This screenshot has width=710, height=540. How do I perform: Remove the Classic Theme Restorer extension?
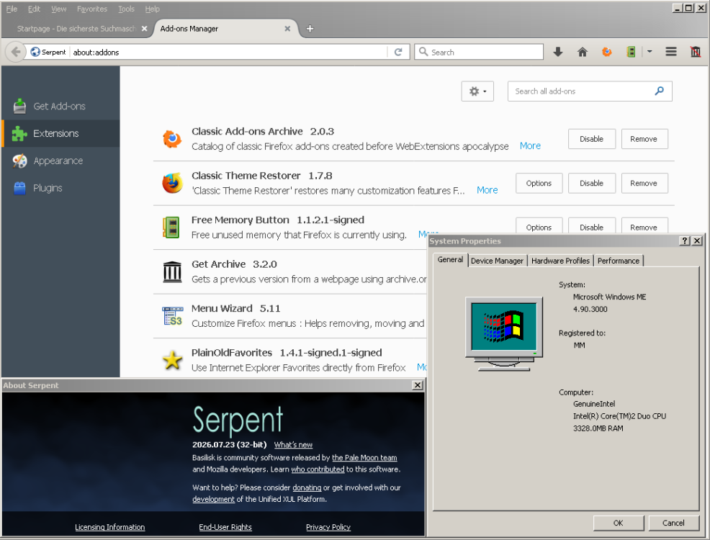644,184
